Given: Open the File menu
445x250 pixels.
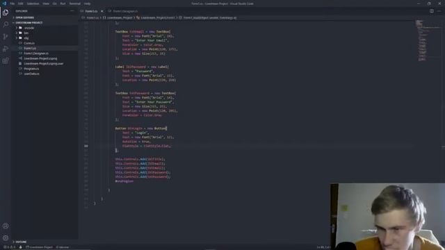Looking at the screenshot, I should point(13,3).
